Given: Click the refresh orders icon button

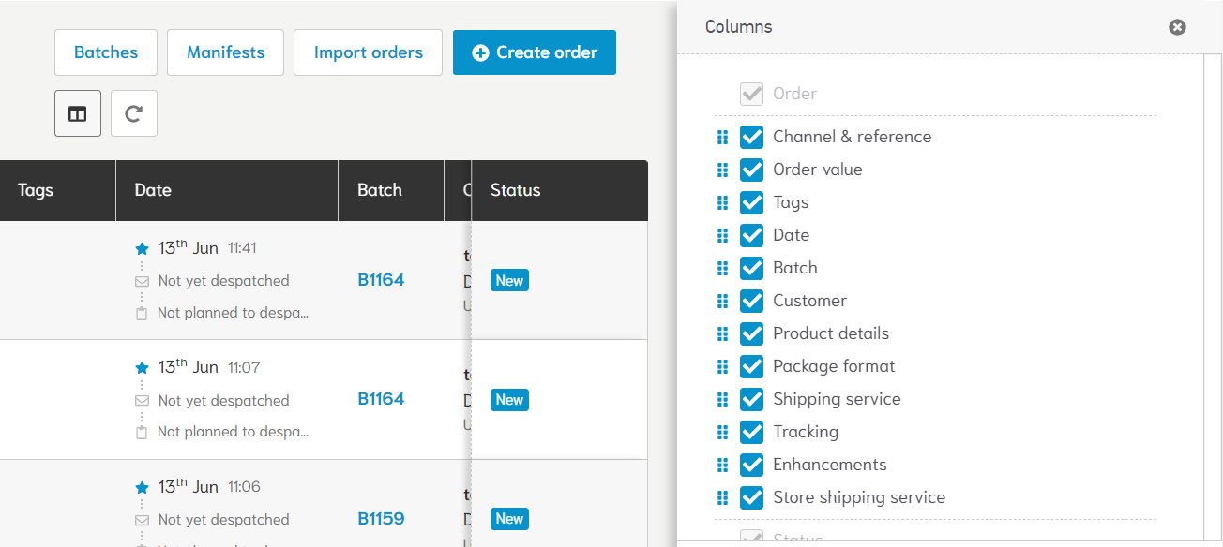Looking at the screenshot, I should coord(134,113).
